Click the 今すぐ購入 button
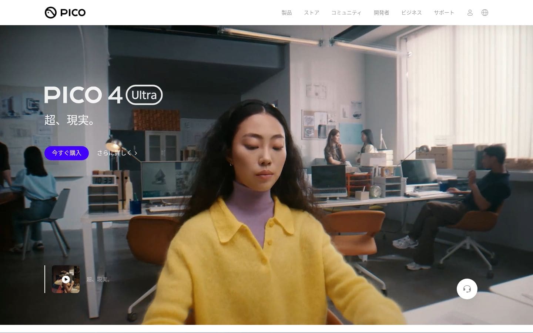Viewport: 533px width, 333px height. (67, 153)
